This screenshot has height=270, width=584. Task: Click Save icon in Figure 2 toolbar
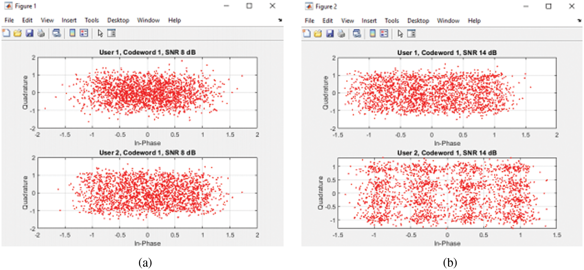pyautogui.click(x=330, y=33)
